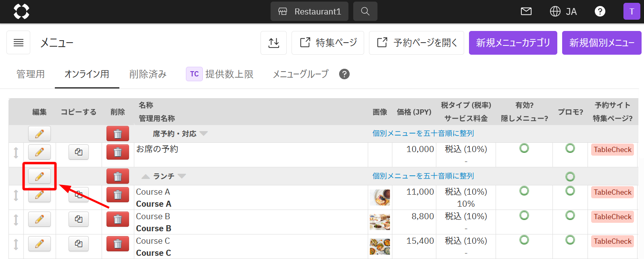Click the TableCheck logo icon
This screenshot has height=259, width=644.
21,11
